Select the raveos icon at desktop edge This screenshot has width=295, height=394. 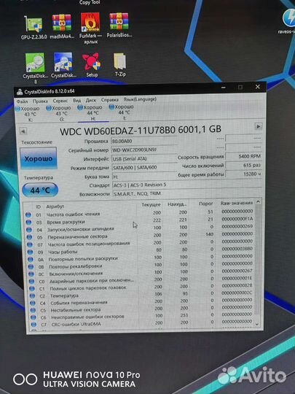tap(288, 22)
